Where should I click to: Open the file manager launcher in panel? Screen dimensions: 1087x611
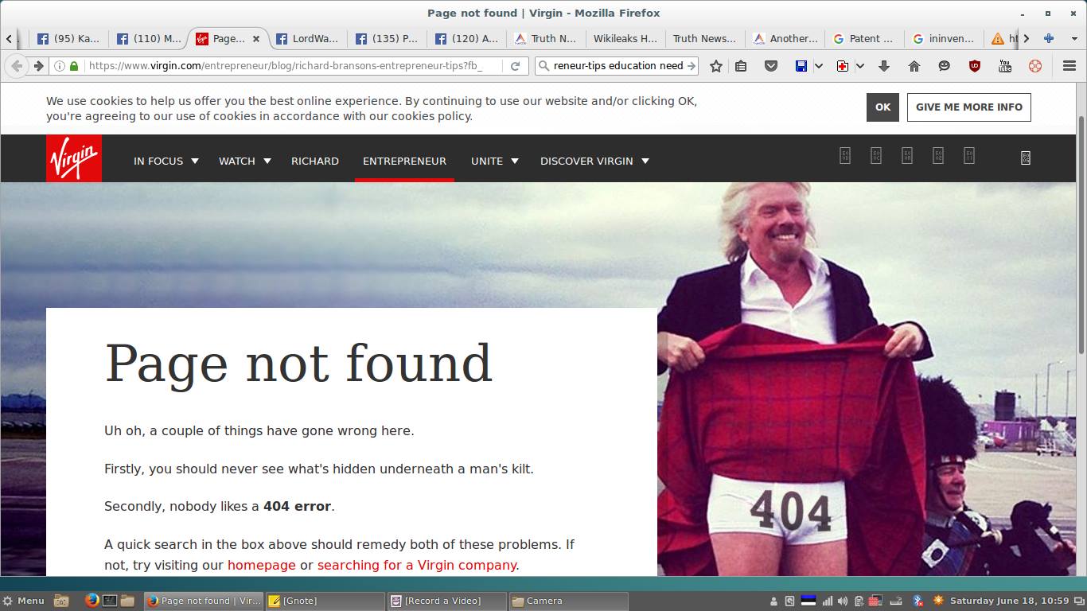click(x=127, y=601)
